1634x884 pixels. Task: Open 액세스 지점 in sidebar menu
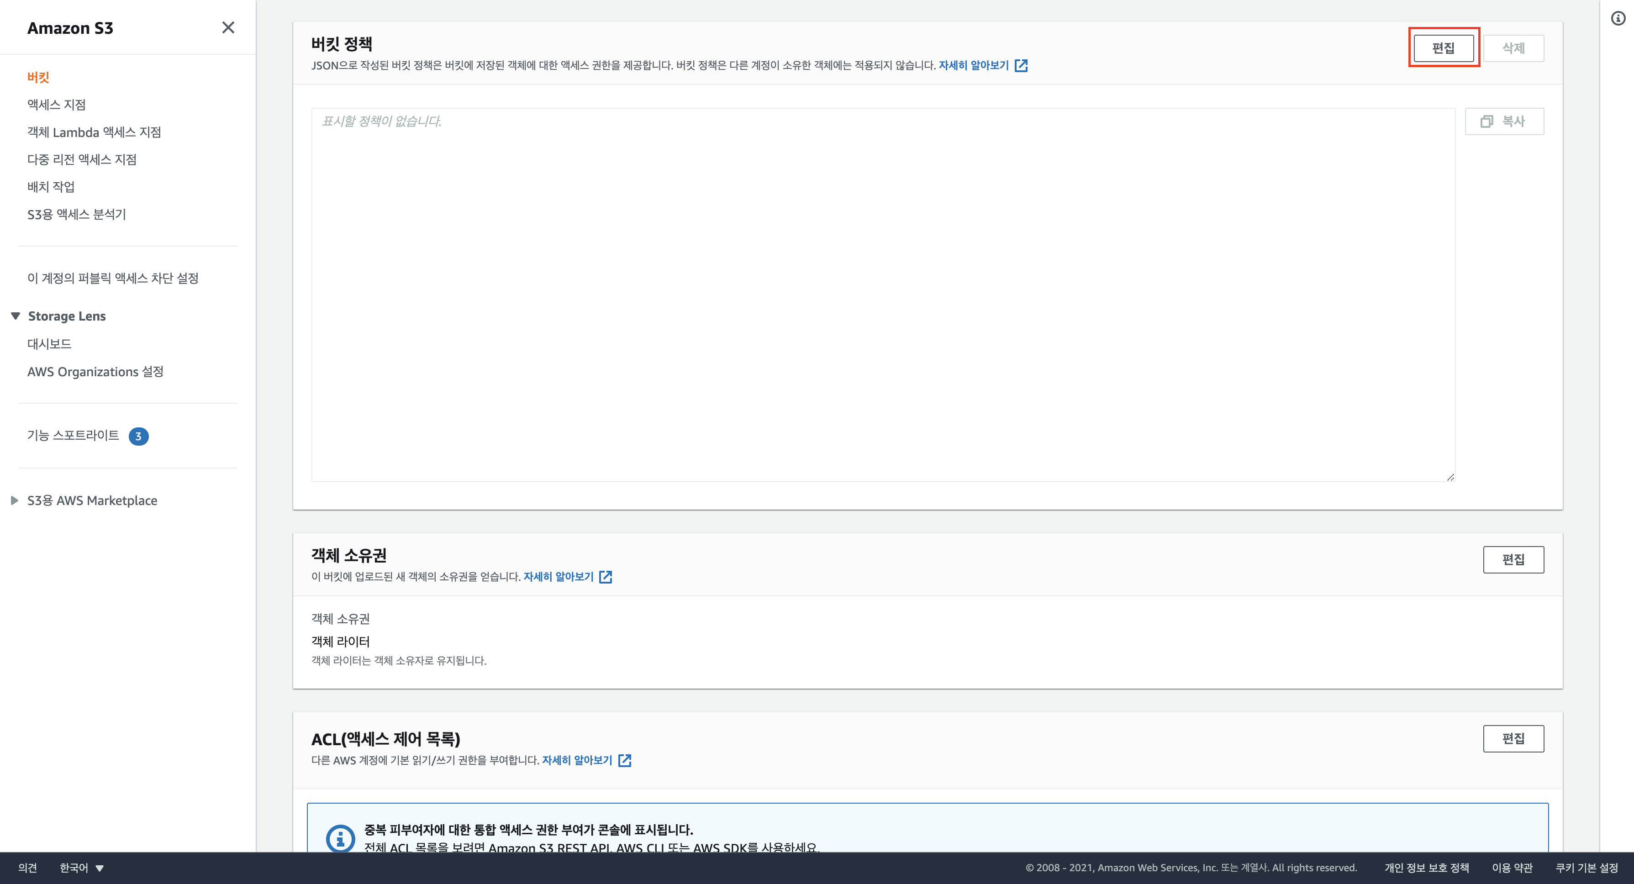(57, 105)
